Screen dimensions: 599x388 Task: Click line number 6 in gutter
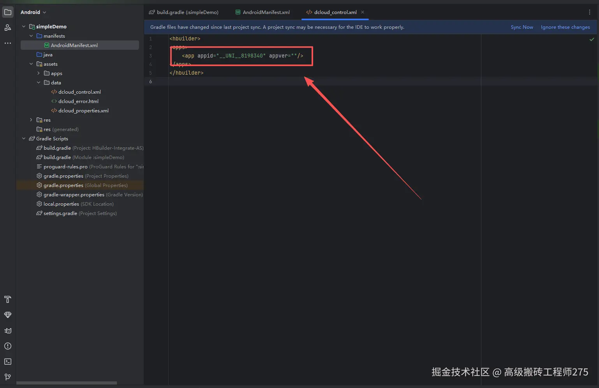pos(151,81)
